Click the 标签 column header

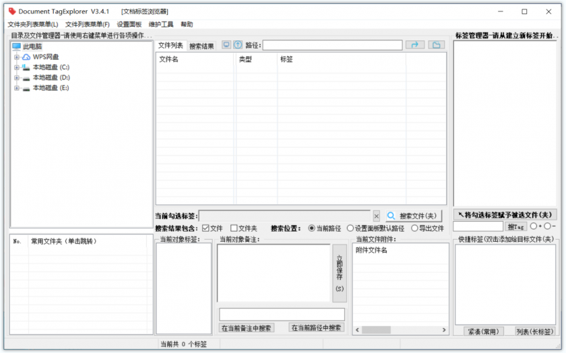(x=342, y=59)
